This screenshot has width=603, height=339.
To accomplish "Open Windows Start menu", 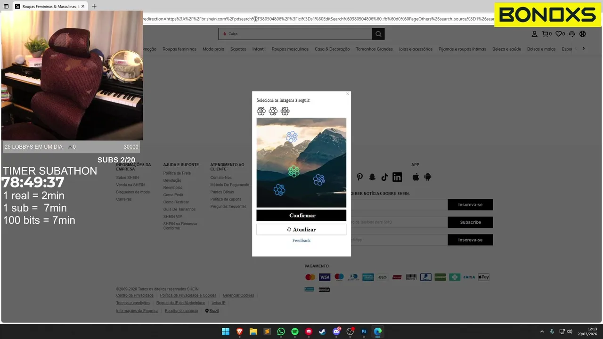I will (x=226, y=331).
